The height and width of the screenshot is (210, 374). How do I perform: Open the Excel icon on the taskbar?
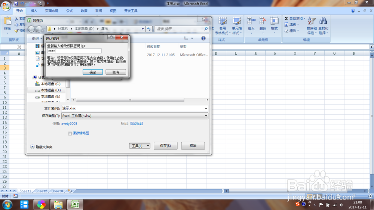75,204
